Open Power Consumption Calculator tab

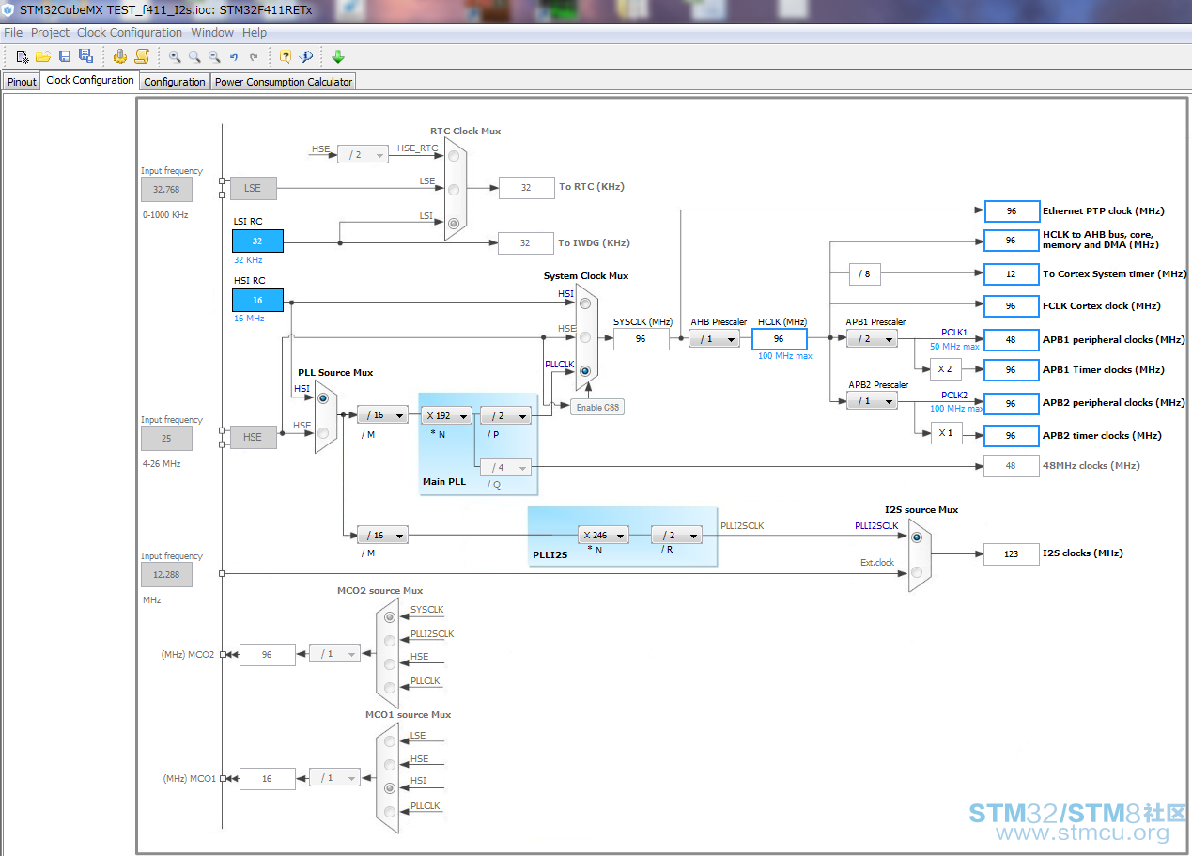click(x=284, y=82)
